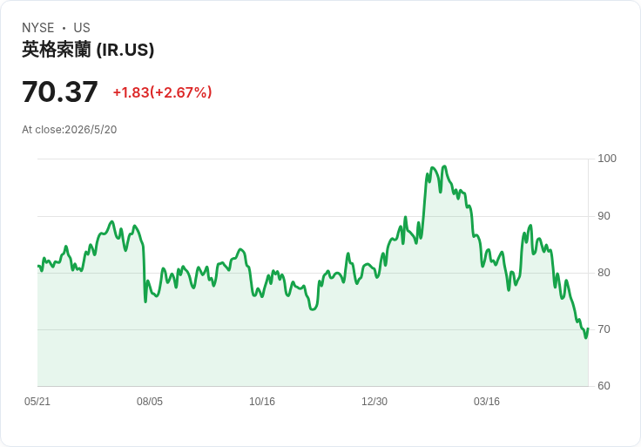
Task: Click the 10/16 date axis label
Action: click(262, 402)
